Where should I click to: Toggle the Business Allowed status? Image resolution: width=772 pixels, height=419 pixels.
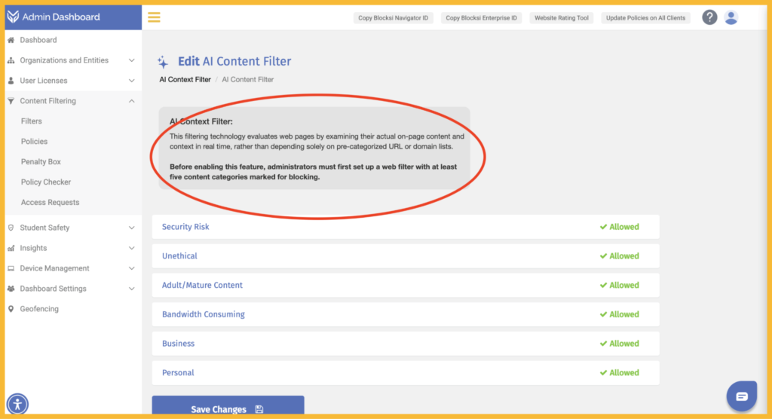click(620, 343)
